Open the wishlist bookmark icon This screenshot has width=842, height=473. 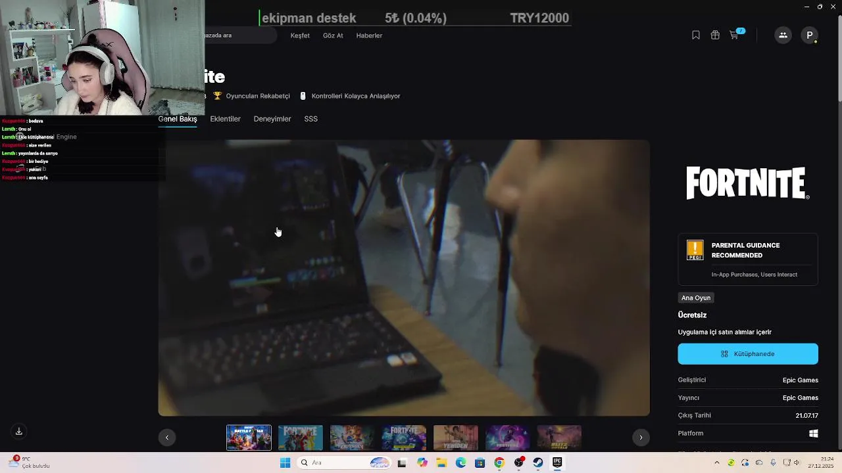click(696, 35)
